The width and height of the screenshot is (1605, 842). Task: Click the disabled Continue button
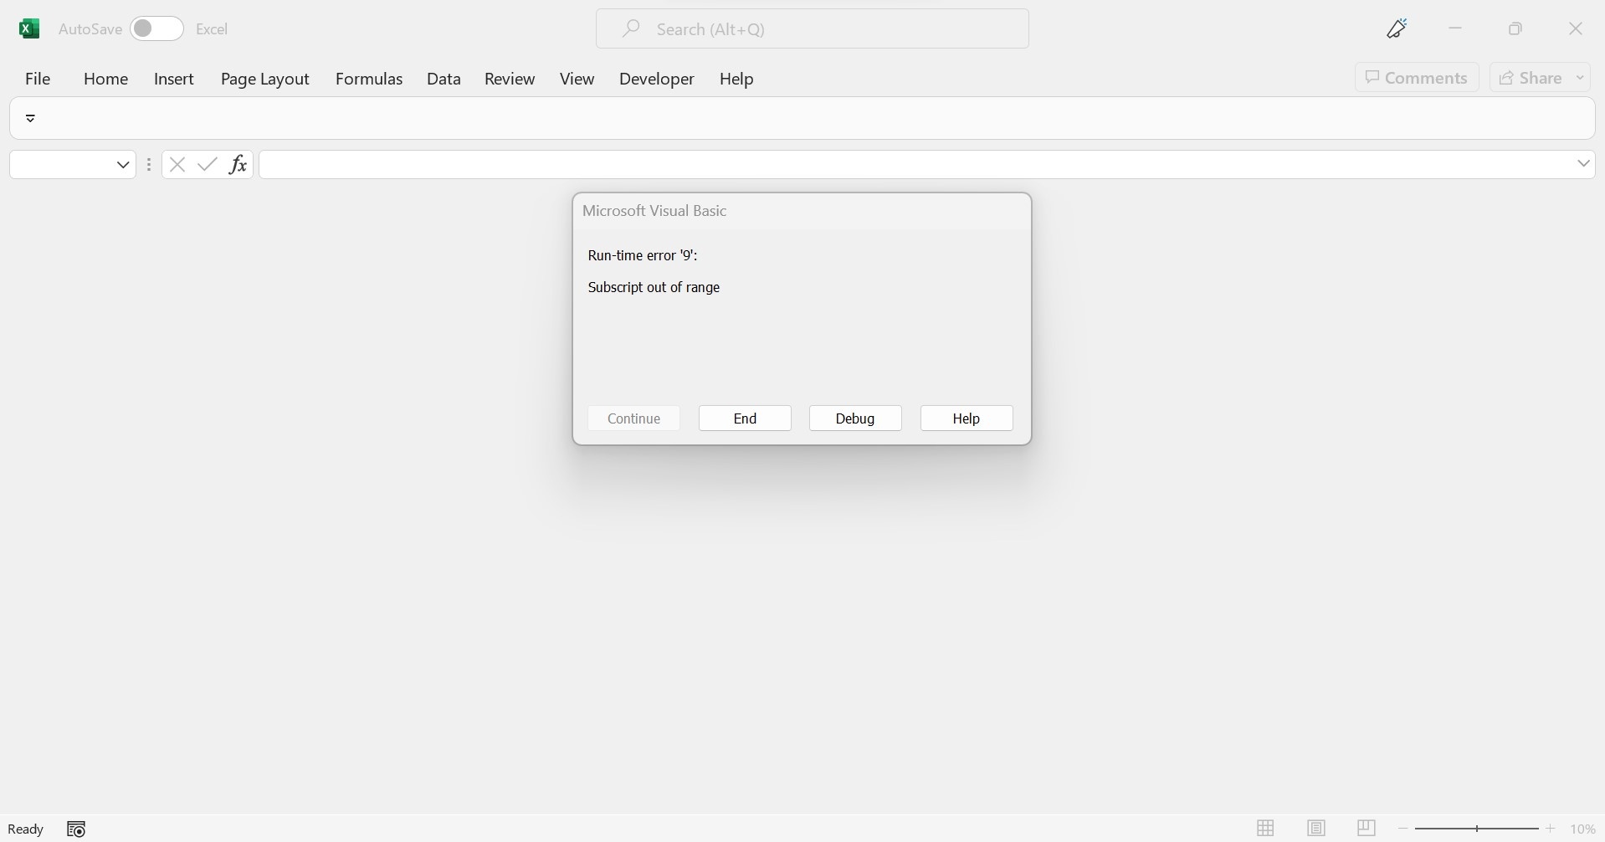pos(633,418)
